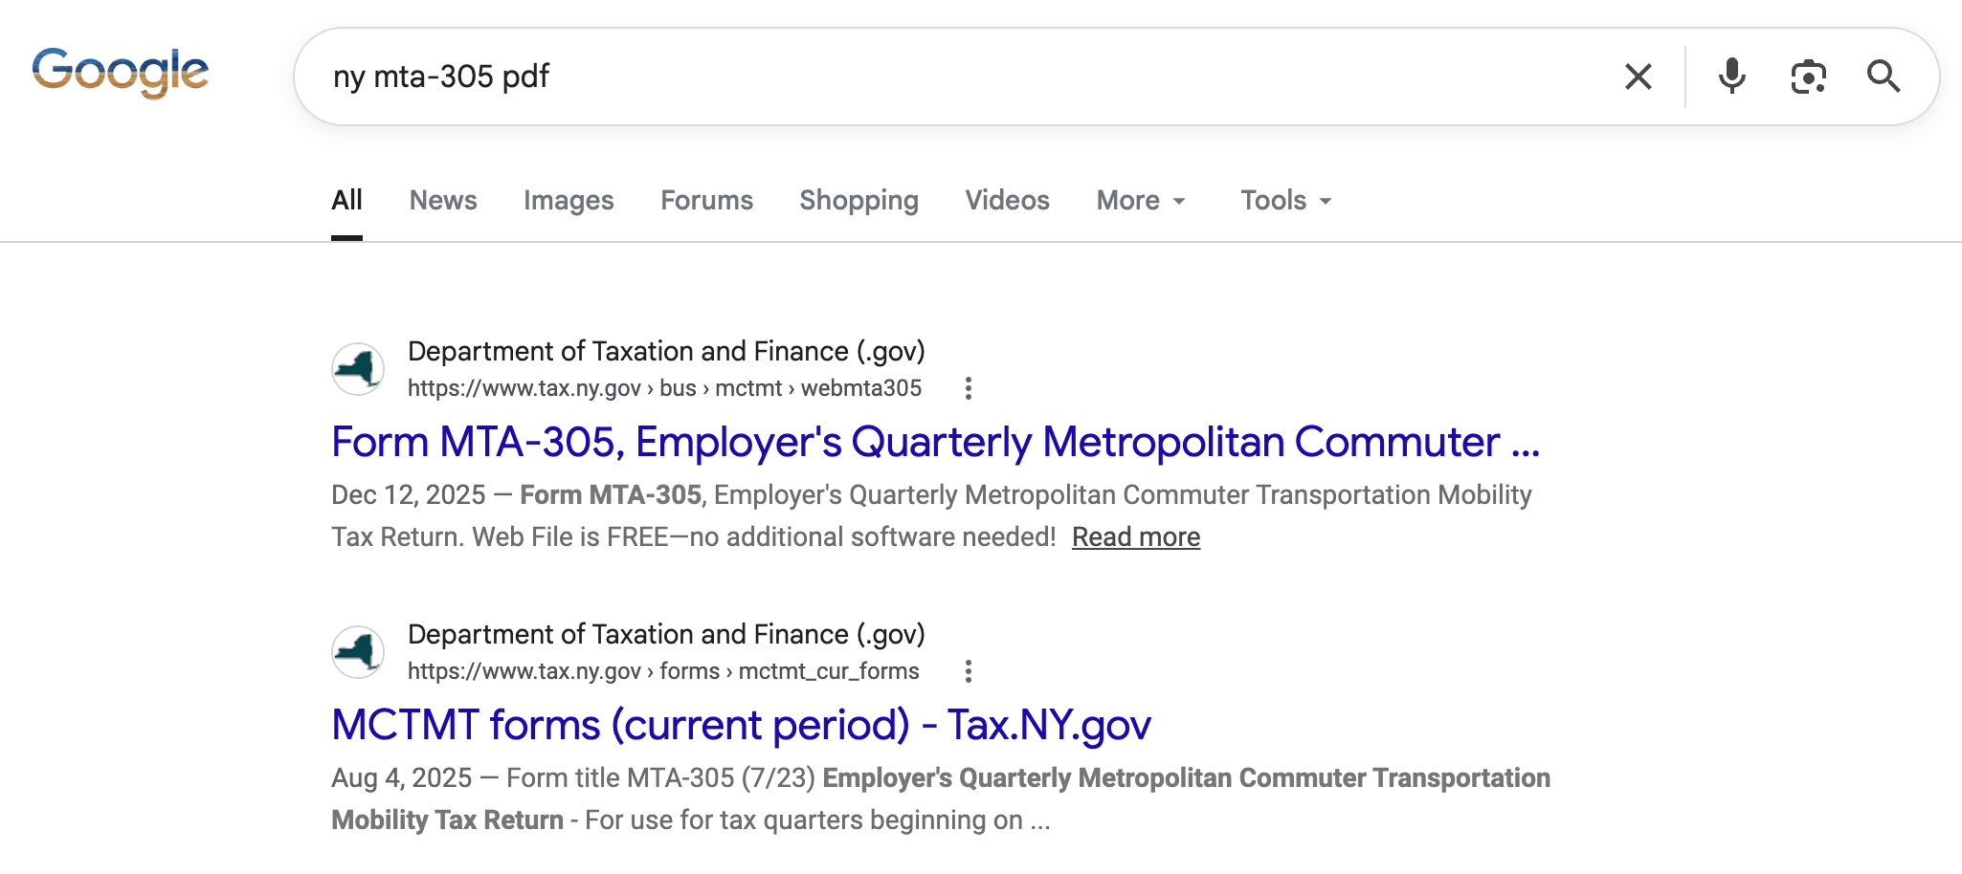Switch to the Forums tab

(x=706, y=201)
